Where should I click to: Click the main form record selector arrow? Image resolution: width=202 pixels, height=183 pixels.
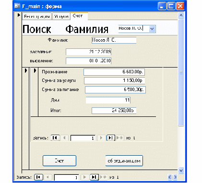tap(19, 15)
